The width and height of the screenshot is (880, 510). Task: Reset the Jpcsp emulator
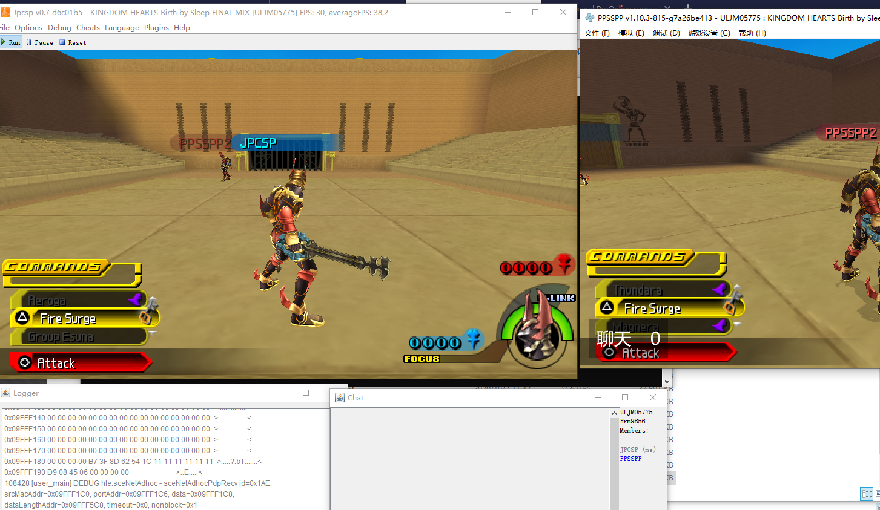pos(73,42)
